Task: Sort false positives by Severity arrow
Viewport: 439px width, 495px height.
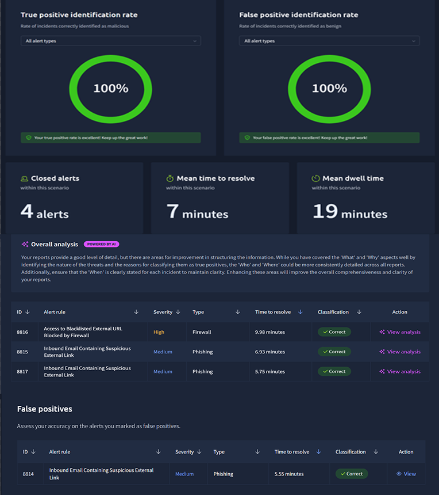Action: [199, 452]
